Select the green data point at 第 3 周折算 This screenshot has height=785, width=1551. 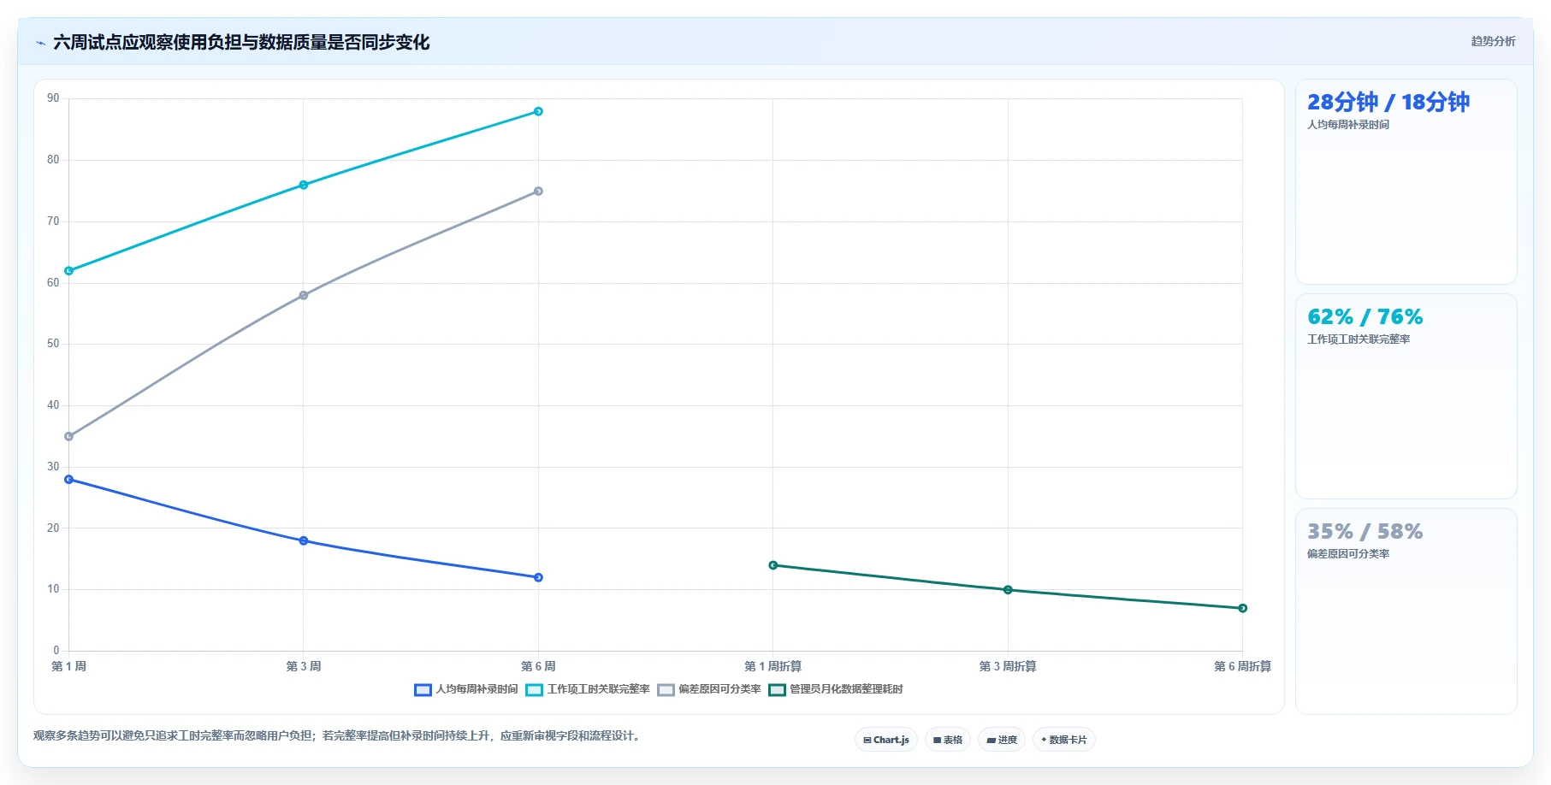coord(1008,590)
